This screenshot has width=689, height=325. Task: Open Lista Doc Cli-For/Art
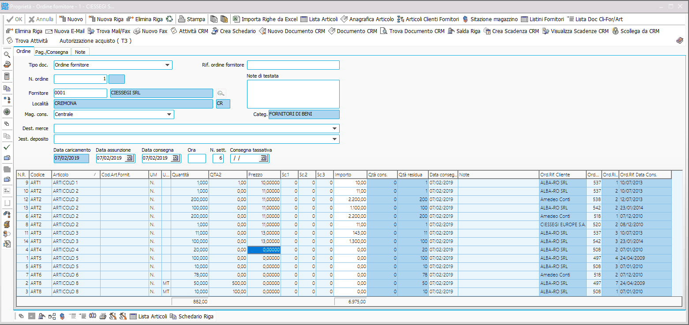[x=595, y=19]
